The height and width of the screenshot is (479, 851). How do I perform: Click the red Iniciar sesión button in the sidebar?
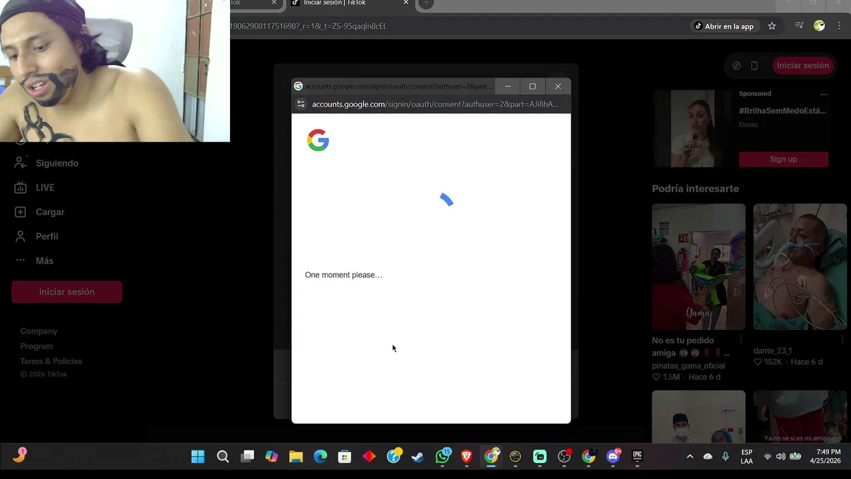tap(66, 292)
